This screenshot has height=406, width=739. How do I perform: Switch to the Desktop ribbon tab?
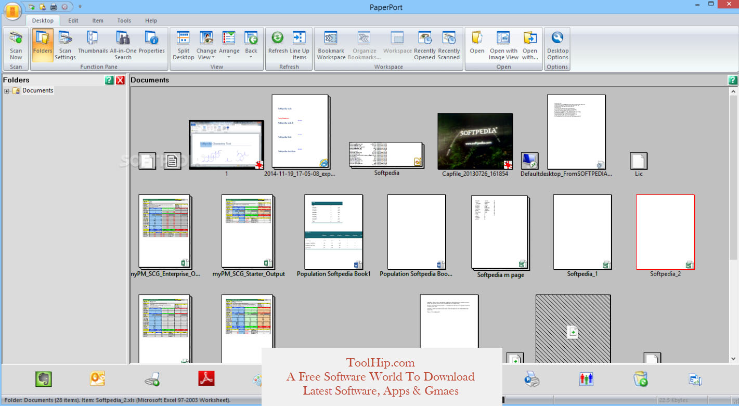click(43, 21)
